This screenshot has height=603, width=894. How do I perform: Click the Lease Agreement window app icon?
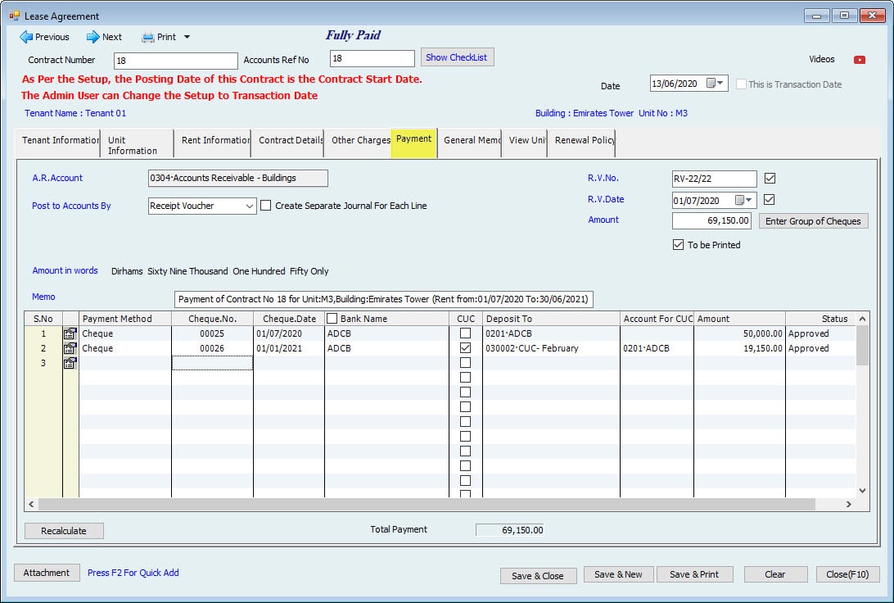click(14, 16)
